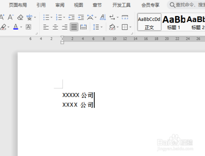The image size is (205, 156).
Task: Apply blue font color A
Action: click(x=16, y=27)
